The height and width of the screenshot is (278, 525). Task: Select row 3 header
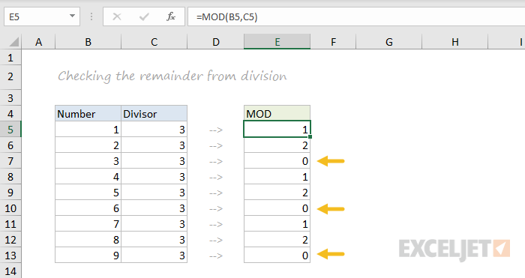coord(10,97)
